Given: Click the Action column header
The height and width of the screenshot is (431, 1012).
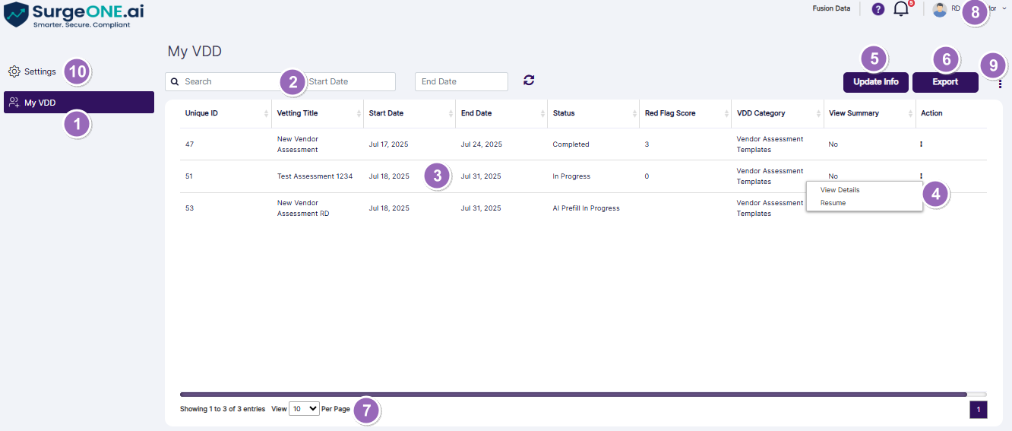Looking at the screenshot, I should 931,113.
